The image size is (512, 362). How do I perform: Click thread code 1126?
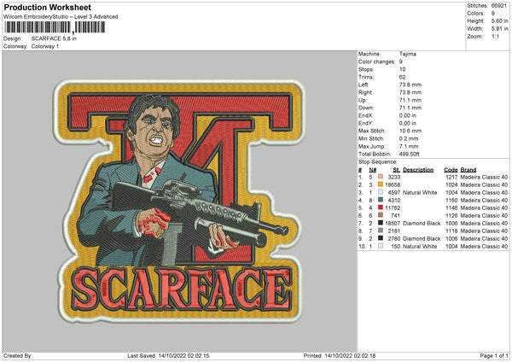(451, 216)
